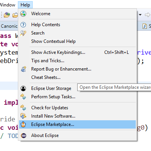Select Check for Updates
Image resolution: width=151 pixels, height=151 pixels.
77,108
